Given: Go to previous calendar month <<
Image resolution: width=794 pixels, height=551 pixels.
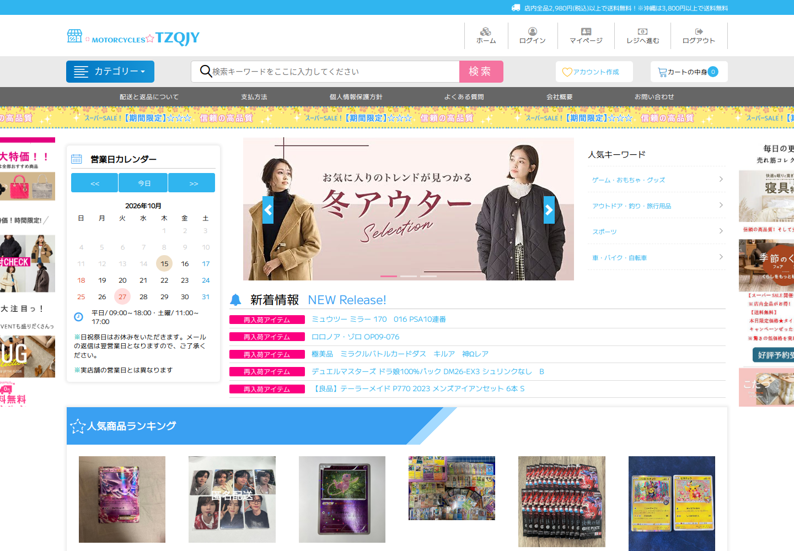Looking at the screenshot, I should click(94, 183).
